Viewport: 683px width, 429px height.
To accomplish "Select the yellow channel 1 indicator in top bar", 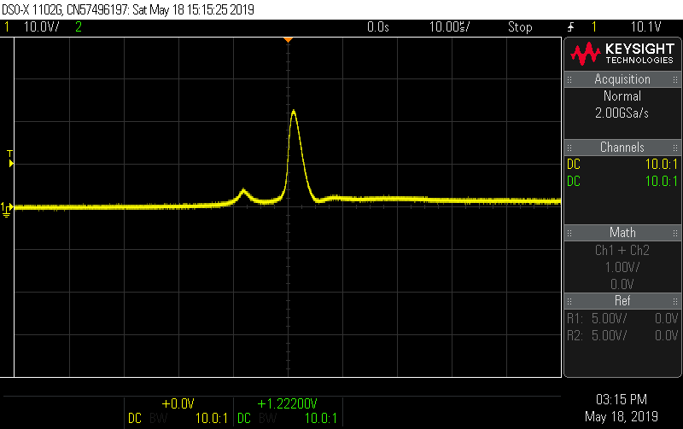I will 7,27.
